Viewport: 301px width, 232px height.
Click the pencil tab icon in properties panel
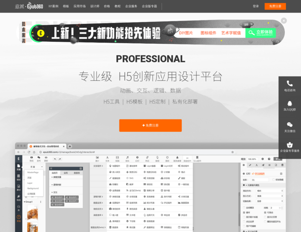coord(250,165)
